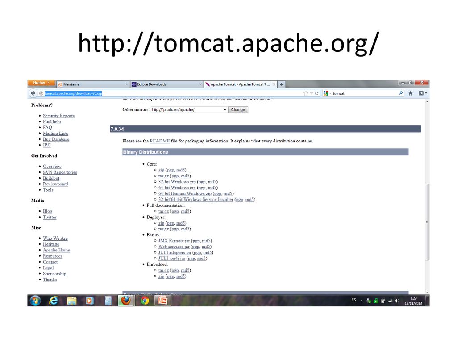Click the Change mirror button
The width and height of the screenshot is (457, 343).
[238, 110]
